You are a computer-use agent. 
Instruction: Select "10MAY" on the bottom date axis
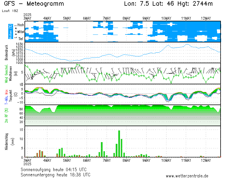(166, 160)
